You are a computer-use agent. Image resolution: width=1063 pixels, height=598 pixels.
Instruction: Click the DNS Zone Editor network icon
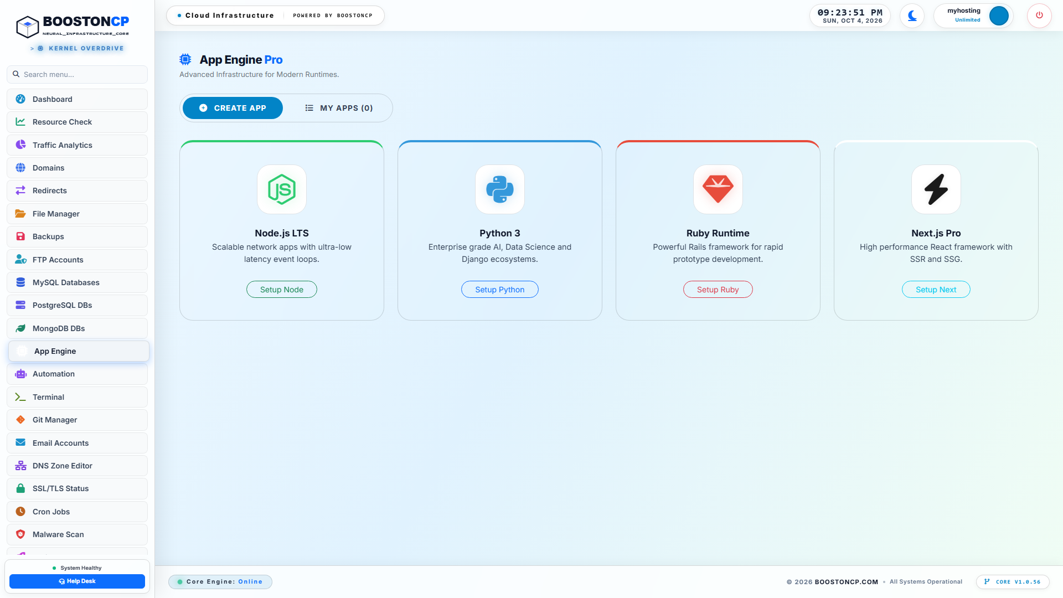[x=20, y=466]
